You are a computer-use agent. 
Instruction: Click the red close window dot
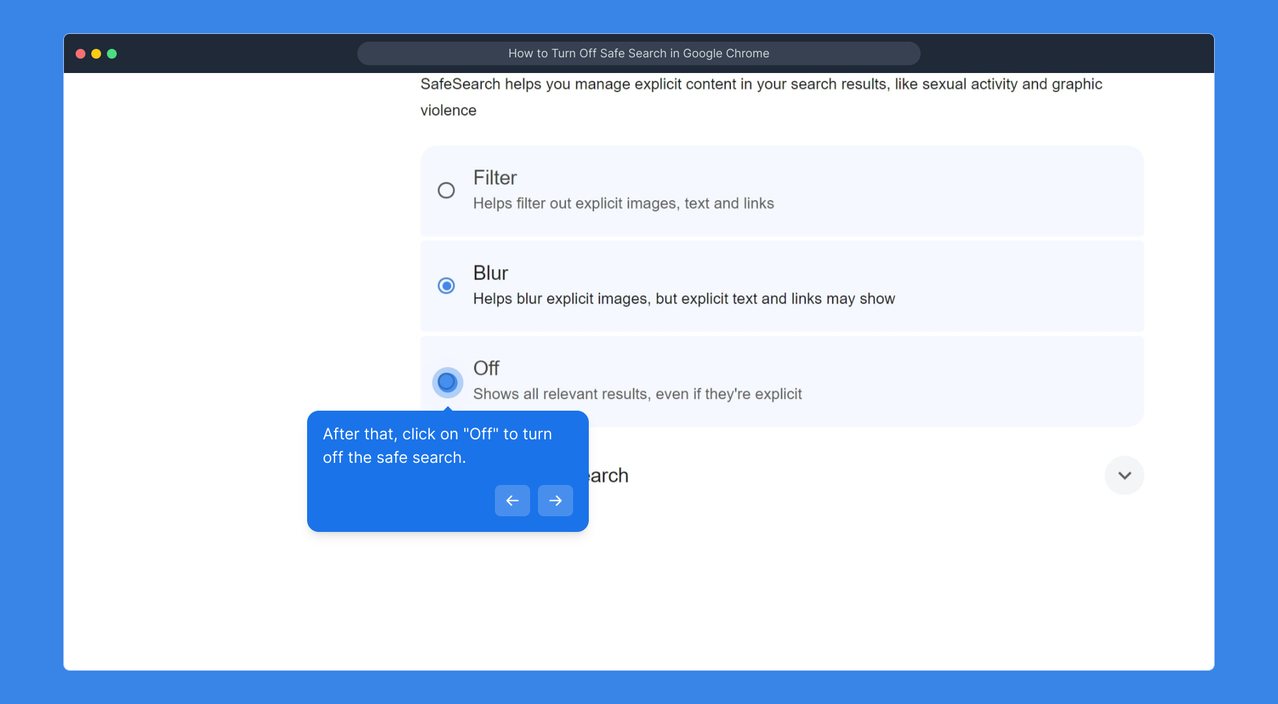(81, 53)
